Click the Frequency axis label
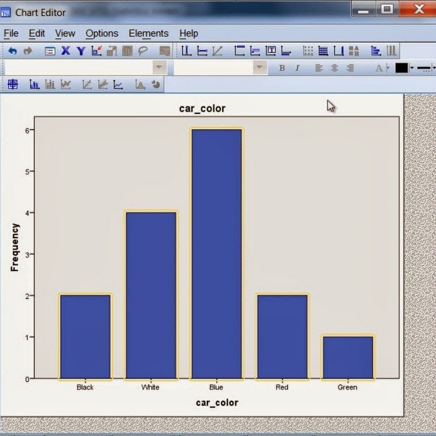The width and height of the screenshot is (436, 436). coord(15,247)
